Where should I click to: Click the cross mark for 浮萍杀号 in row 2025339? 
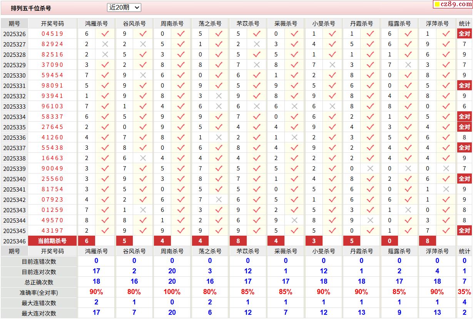pyautogui.click(x=446, y=169)
